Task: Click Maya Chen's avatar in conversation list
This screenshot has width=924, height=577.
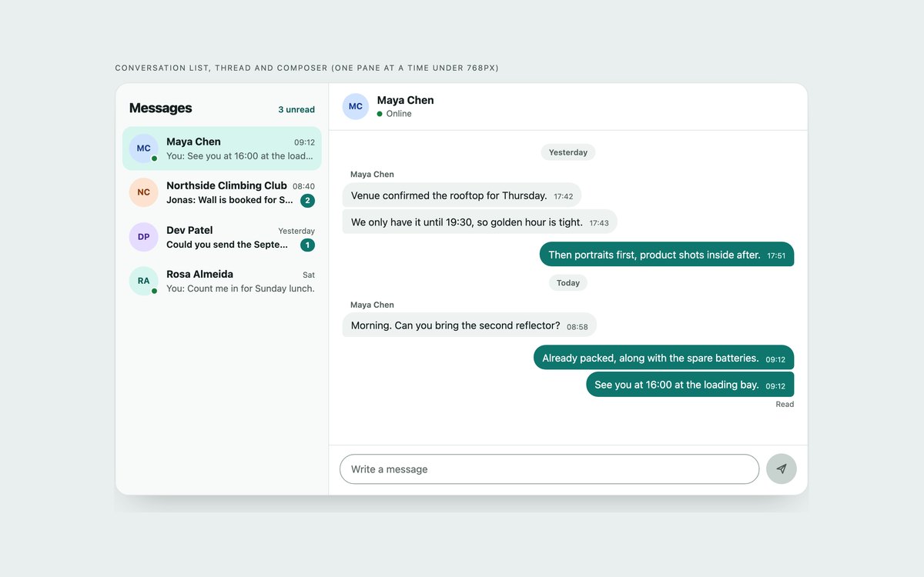Action: pyautogui.click(x=144, y=148)
